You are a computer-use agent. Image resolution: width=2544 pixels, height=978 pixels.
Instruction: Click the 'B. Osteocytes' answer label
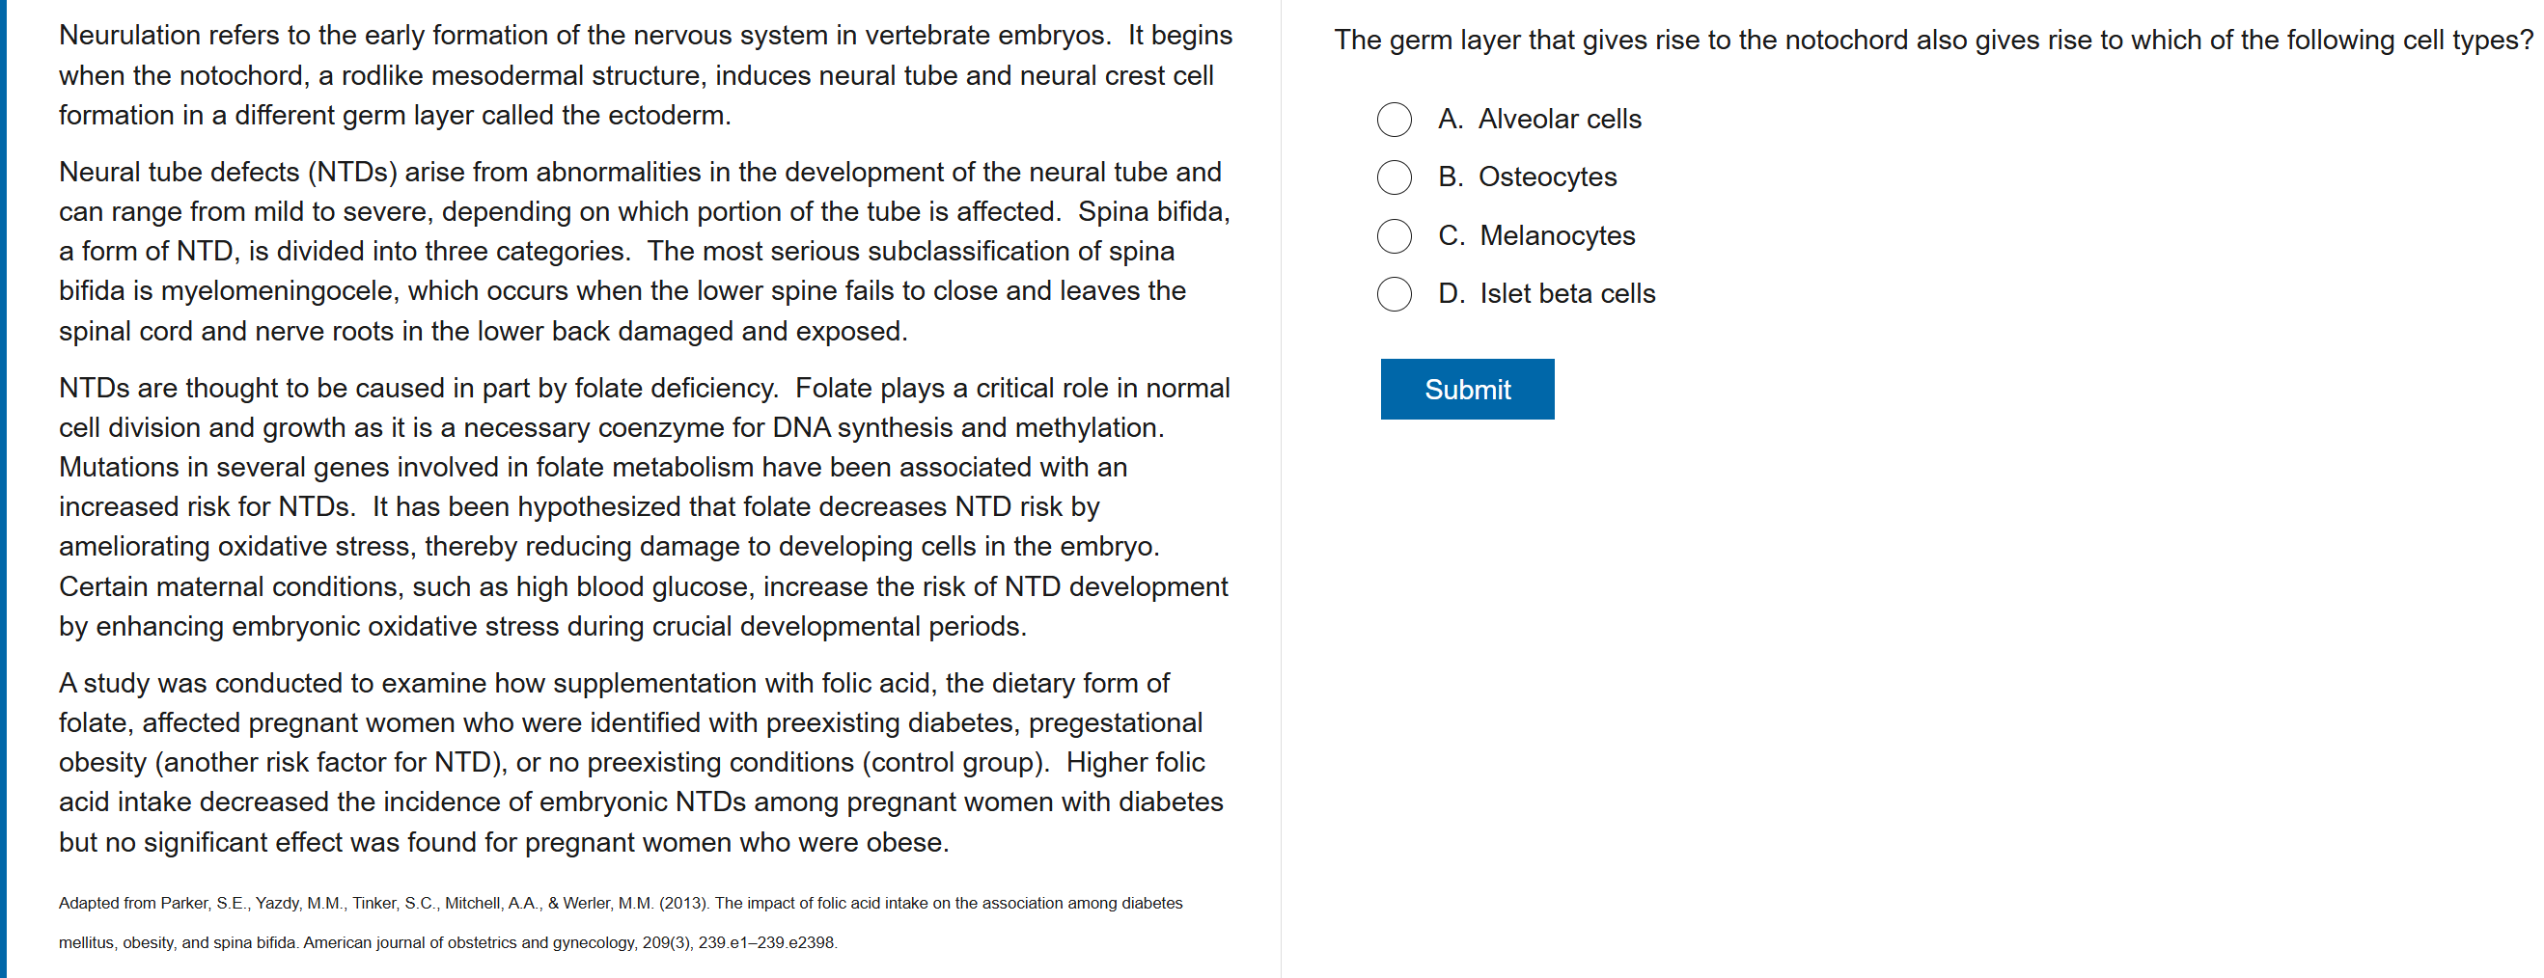(x=1527, y=177)
